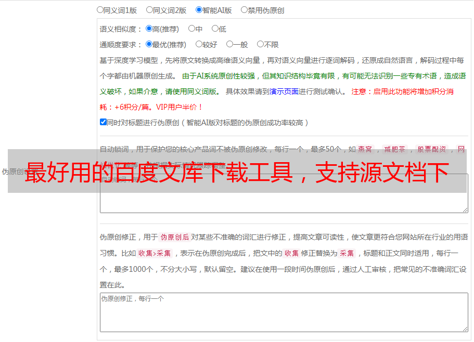
Task: Click the highlighted 收集 tag after 把文中的
Action: click(x=291, y=253)
